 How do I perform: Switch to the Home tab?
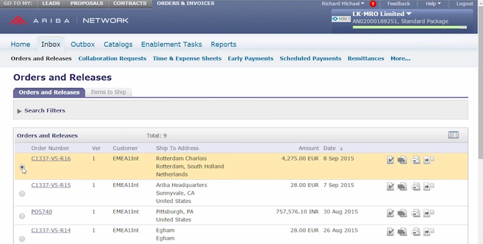coord(21,44)
